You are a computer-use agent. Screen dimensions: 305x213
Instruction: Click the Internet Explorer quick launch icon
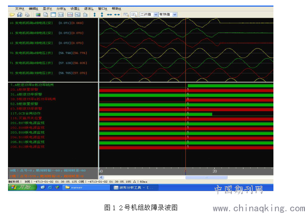coord(50,187)
